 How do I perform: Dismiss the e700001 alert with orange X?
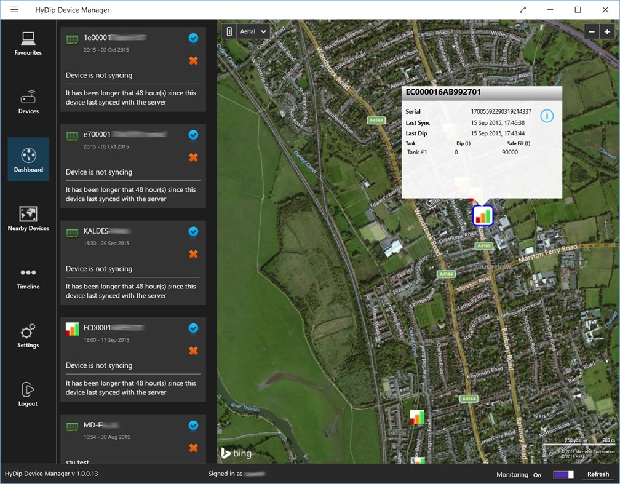pyautogui.click(x=193, y=157)
